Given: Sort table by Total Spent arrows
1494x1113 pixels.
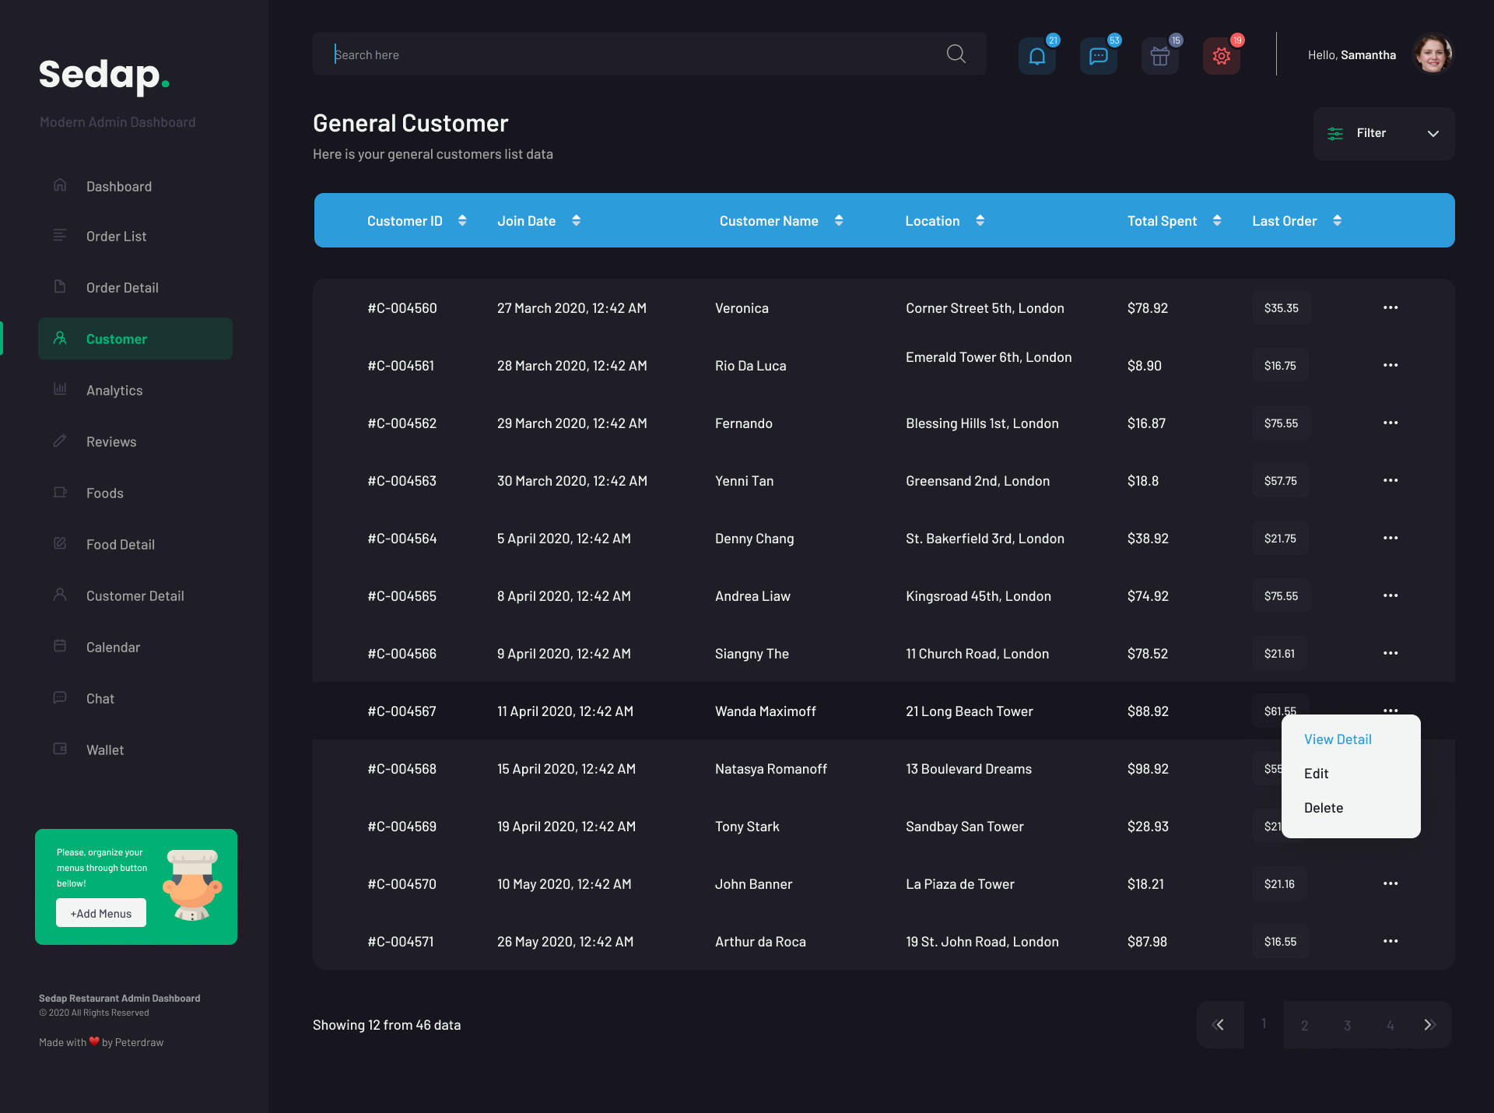Looking at the screenshot, I should [x=1217, y=220].
